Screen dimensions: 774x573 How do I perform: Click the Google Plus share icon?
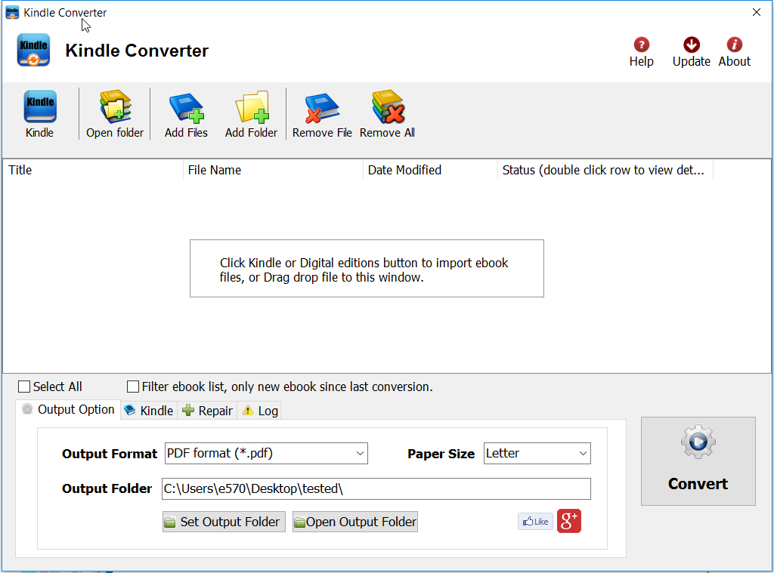coord(569,521)
